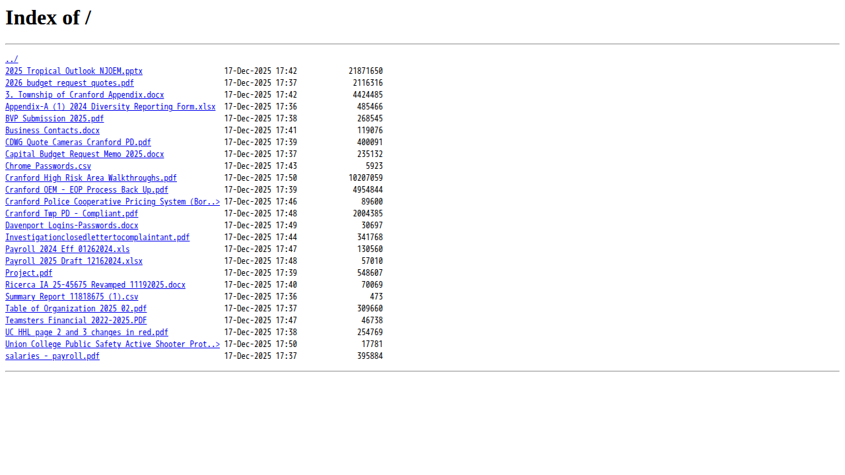The height and width of the screenshot is (475, 845).
Task: Open Cranford Twp PD - Compliant.pdf
Action: 71,214
